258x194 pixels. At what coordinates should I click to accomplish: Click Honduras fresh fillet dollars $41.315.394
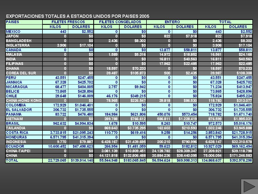[83, 137]
